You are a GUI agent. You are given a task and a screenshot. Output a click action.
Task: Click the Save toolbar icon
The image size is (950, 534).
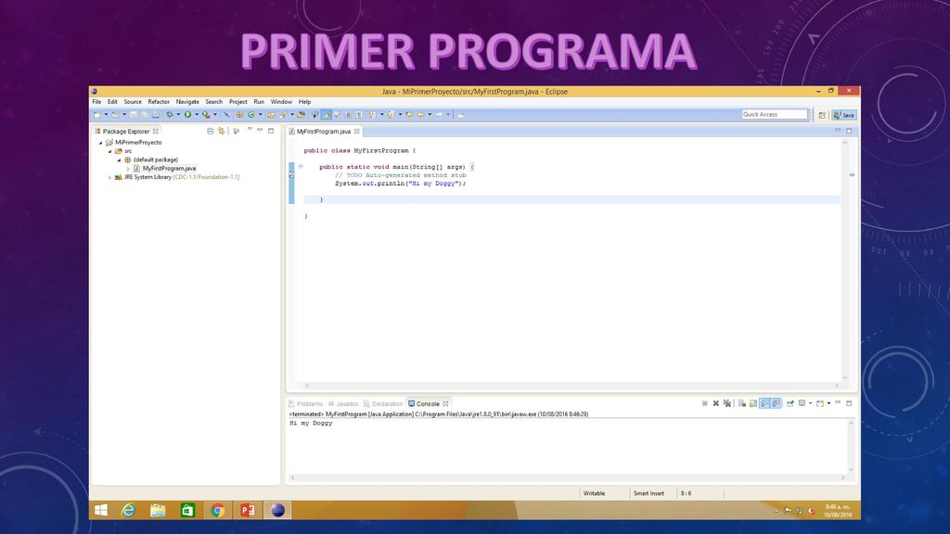(x=134, y=114)
